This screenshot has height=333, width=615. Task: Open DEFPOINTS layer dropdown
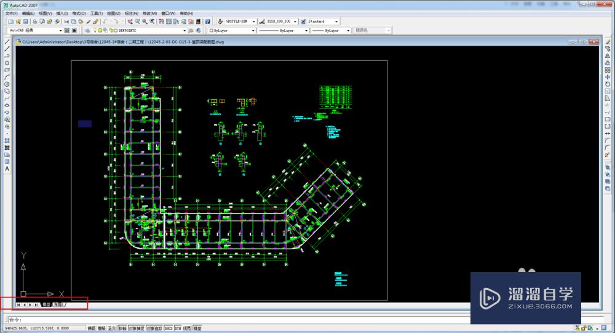click(184, 31)
